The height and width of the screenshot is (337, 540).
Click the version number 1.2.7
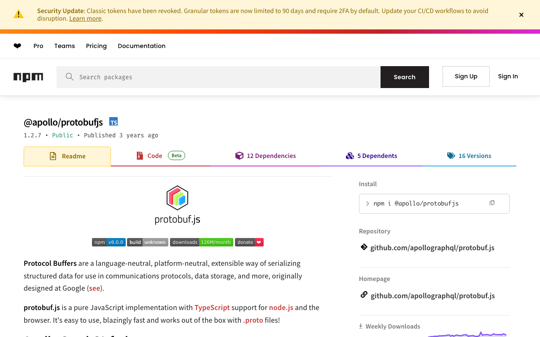pyautogui.click(x=32, y=135)
